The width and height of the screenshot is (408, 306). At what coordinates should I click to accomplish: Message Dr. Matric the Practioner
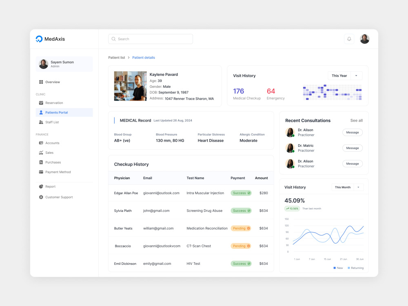[x=352, y=148]
